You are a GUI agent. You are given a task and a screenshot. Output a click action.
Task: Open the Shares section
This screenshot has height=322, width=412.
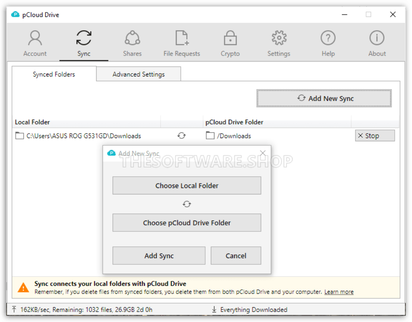point(132,43)
